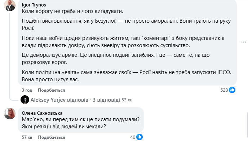Open Igor Trynos profile picture
The image size is (248, 142).
(10, 5)
